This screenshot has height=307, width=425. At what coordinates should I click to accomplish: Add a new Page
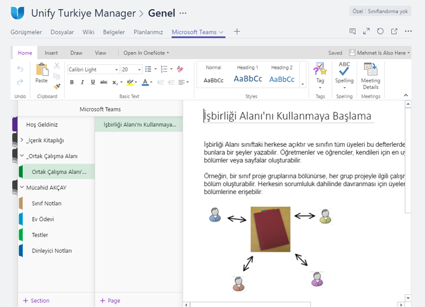(110, 301)
